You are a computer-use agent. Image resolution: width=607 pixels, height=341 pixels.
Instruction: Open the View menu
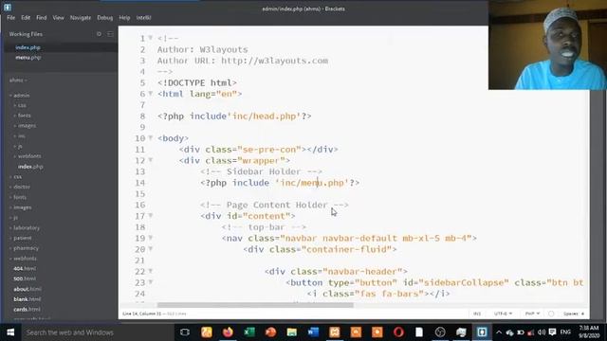tap(59, 18)
